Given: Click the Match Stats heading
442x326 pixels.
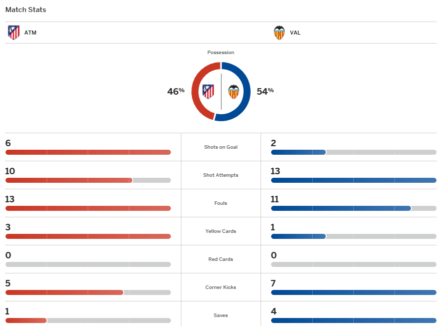Looking at the screenshot, I should pyautogui.click(x=26, y=10).
